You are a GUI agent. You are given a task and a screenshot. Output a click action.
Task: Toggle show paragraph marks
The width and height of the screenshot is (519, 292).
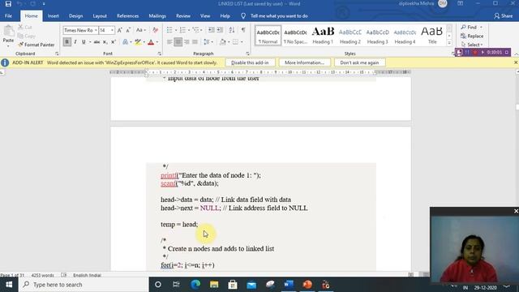pyautogui.click(x=243, y=30)
